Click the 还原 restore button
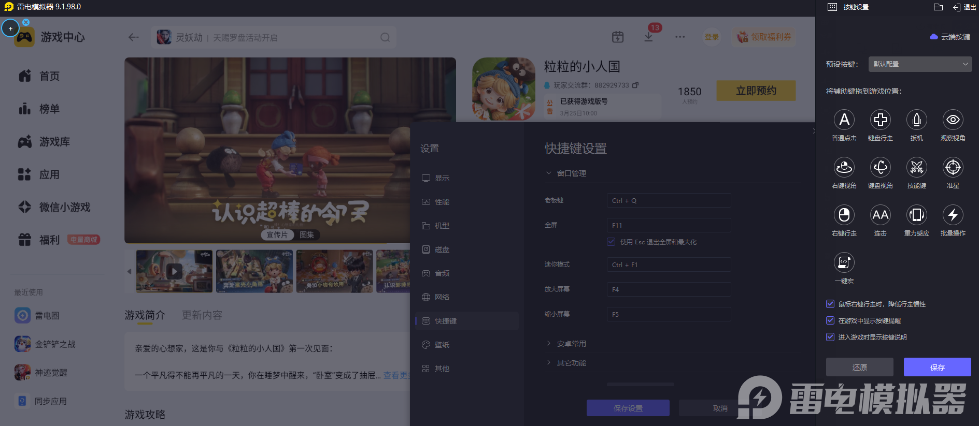This screenshot has width=979, height=426. pyautogui.click(x=860, y=367)
